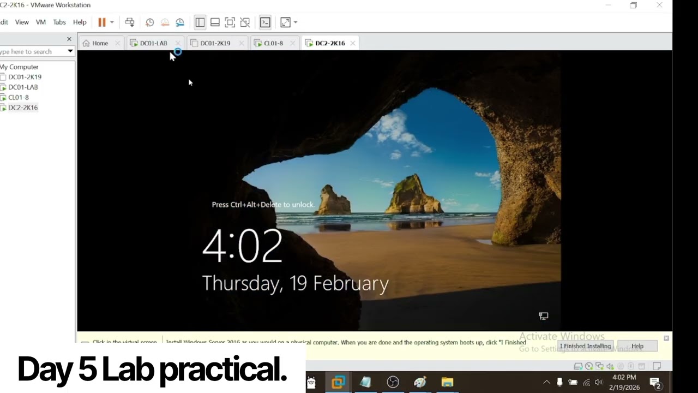Send Ctrl+Alt+Del to the virtual machine
698x393 pixels.
pos(130,22)
